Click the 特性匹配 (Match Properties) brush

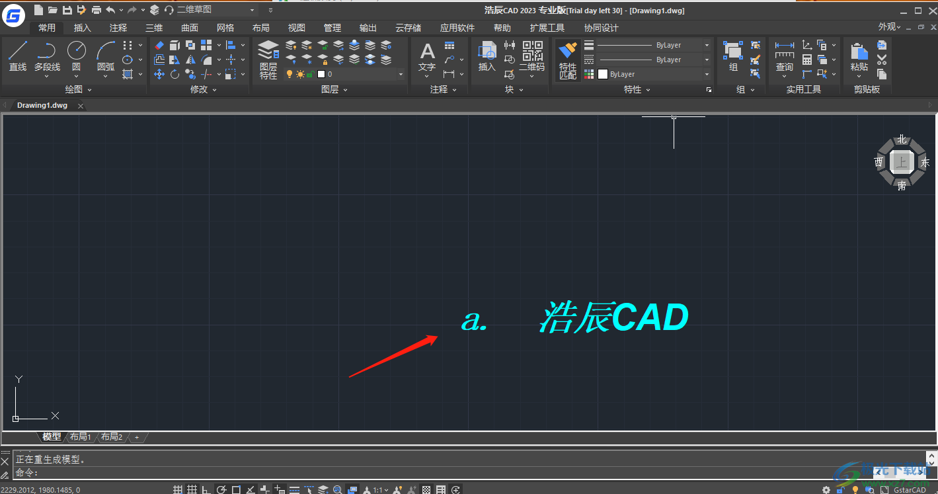tap(568, 60)
